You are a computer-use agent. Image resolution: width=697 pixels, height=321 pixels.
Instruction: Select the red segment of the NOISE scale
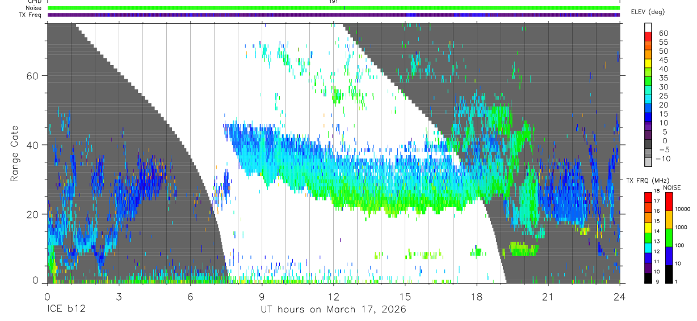[668, 201]
